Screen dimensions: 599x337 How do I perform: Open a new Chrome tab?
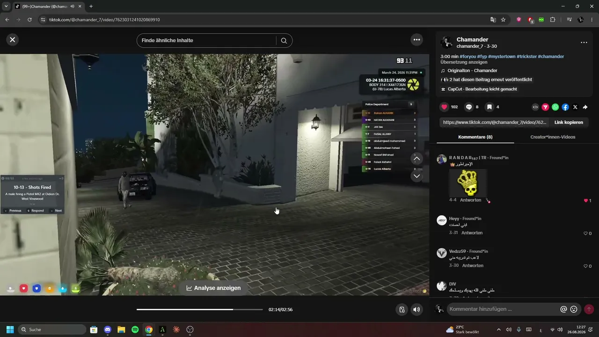(x=91, y=6)
